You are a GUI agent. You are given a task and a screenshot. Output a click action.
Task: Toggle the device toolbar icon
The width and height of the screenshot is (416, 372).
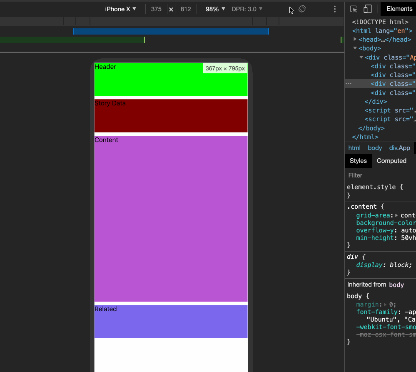[x=367, y=9]
